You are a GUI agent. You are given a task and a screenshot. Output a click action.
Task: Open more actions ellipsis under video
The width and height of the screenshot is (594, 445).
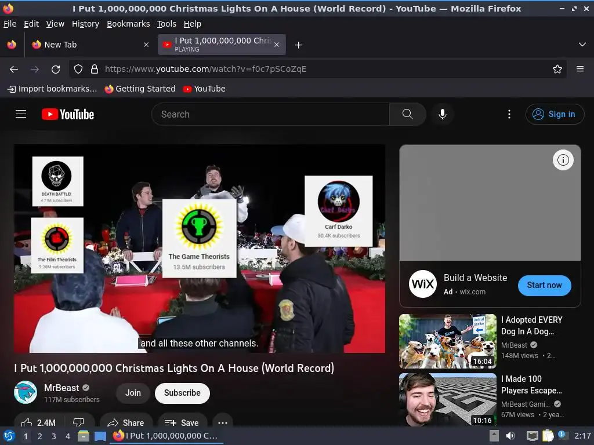pos(223,422)
